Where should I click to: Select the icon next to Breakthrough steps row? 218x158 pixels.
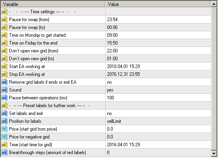tap(4, 153)
